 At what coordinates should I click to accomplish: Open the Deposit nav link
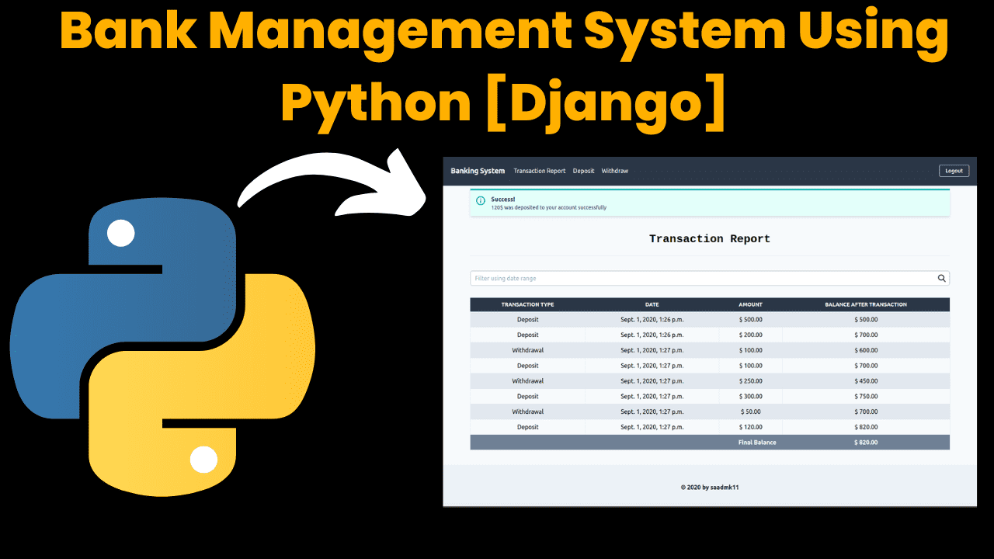583,171
